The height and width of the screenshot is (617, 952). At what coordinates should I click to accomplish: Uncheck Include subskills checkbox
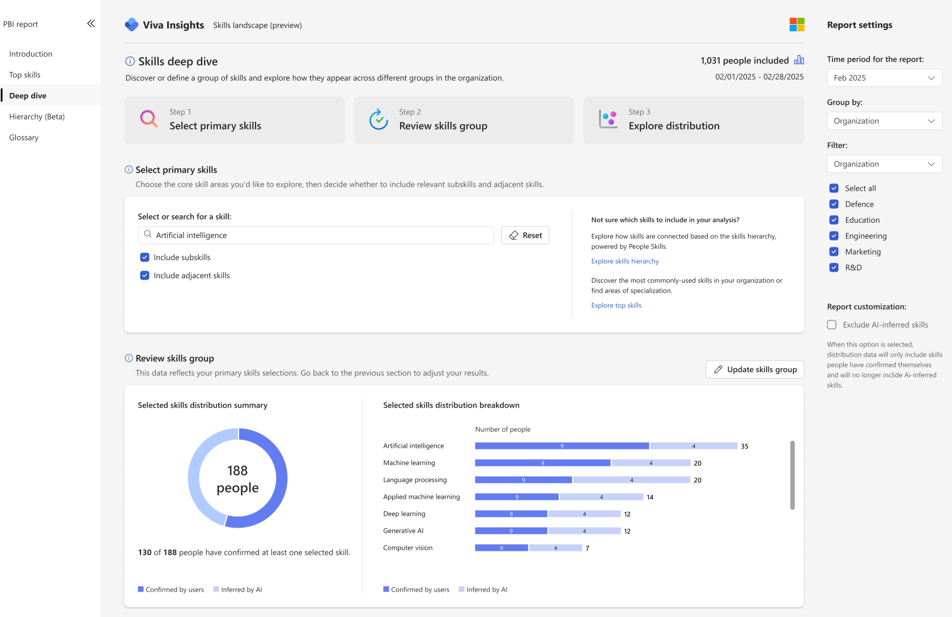coord(144,257)
